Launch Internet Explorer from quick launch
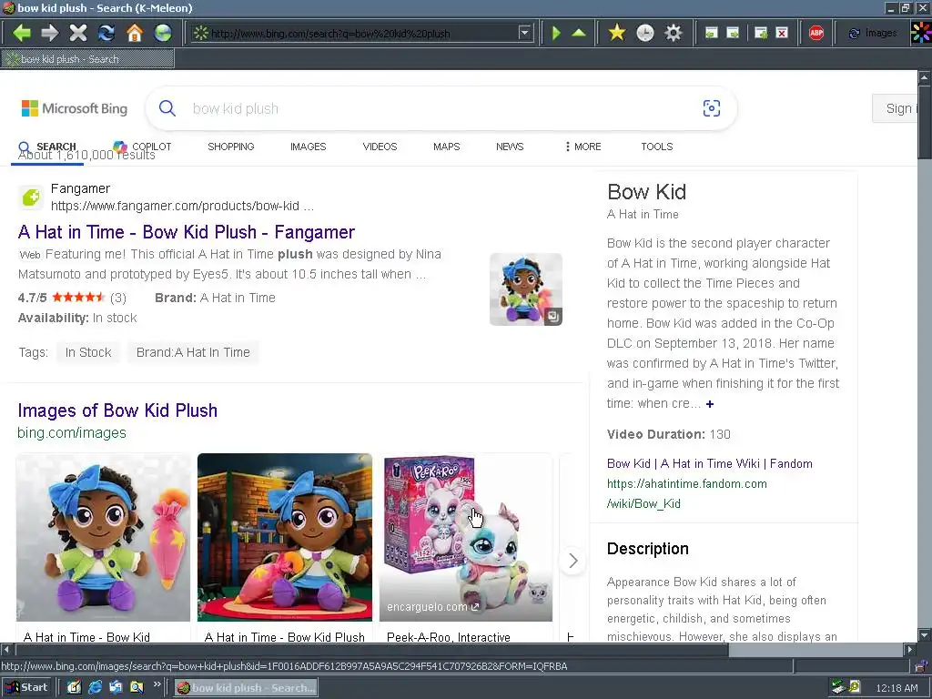This screenshot has width=932, height=699. (95, 687)
